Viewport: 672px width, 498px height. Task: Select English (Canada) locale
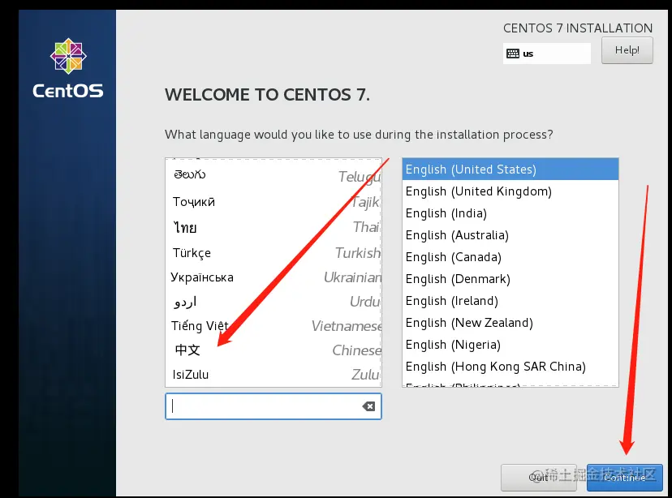510,257
